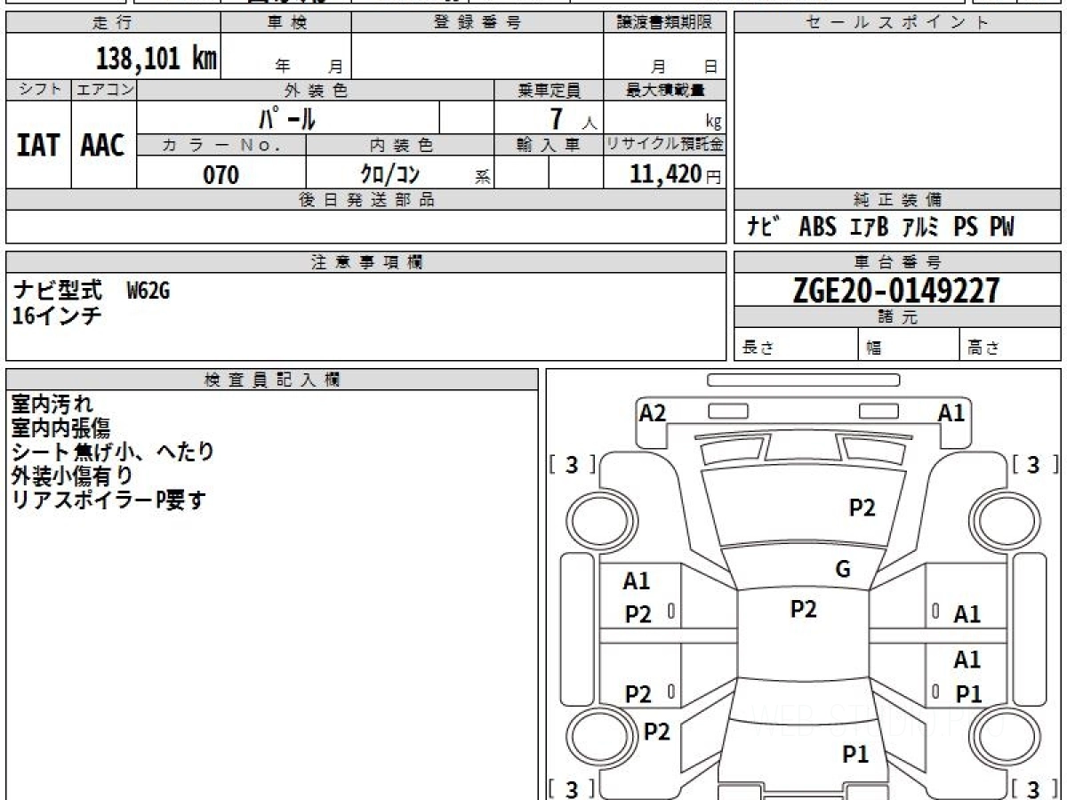The height and width of the screenshot is (800, 1067).
Task: Select the 7 人 seating capacity value
Action: tap(572, 118)
